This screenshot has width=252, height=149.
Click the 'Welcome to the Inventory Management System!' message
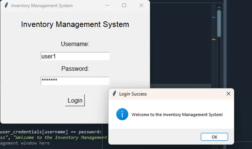pyautogui.click(x=177, y=115)
